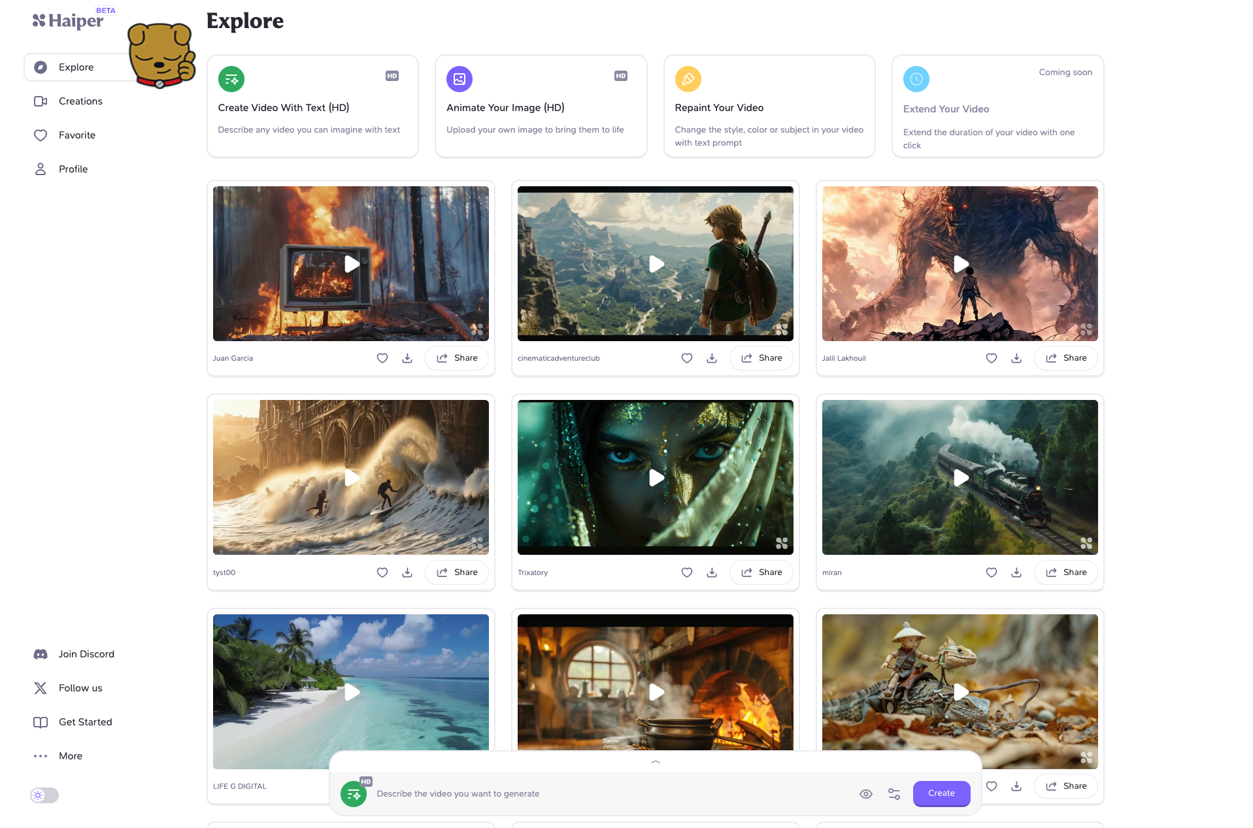Play Jalil Lakhouil's monster video

point(961,264)
